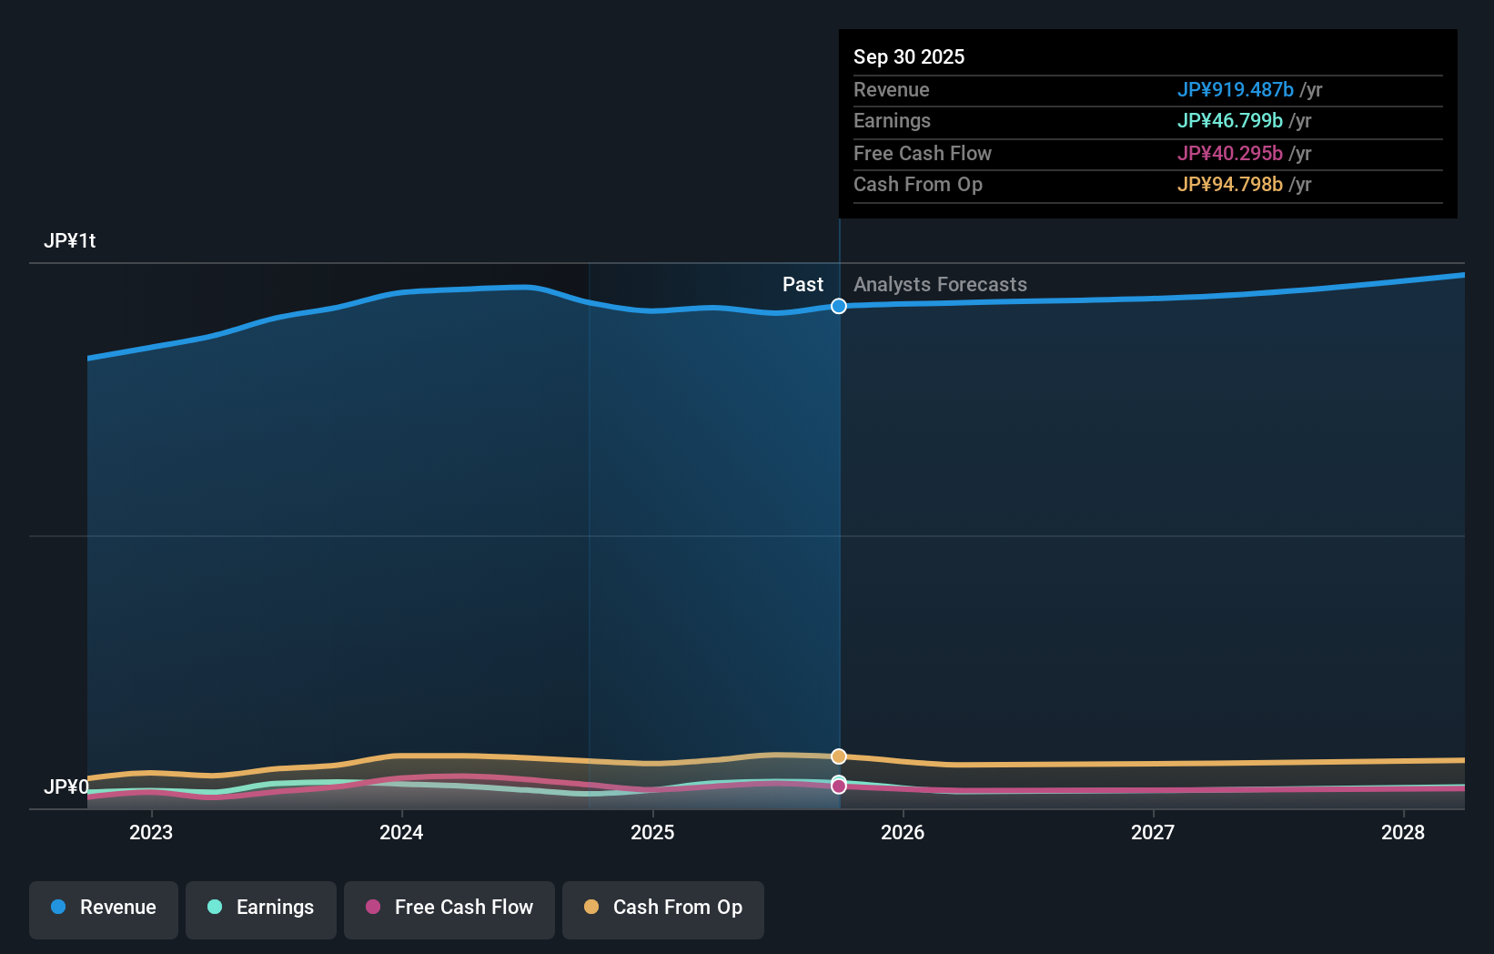
Task: Click the 2024 axis label
Action: click(401, 831)
